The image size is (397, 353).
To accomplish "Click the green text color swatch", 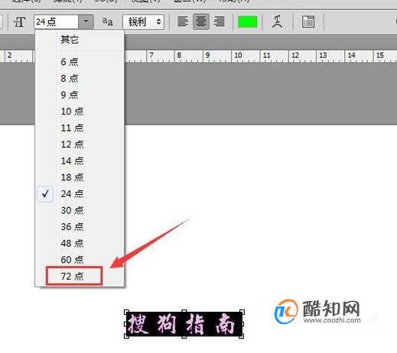I will coord(247,21).
